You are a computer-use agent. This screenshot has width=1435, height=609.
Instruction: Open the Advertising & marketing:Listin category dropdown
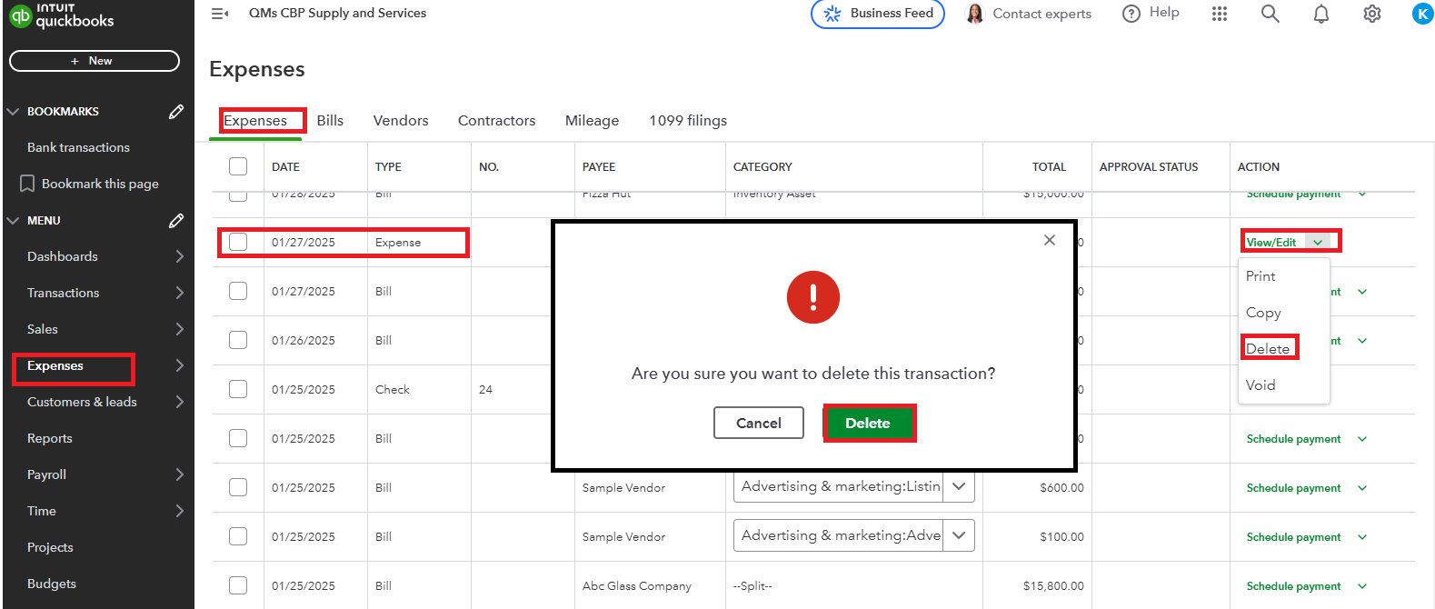pos(959,487)
